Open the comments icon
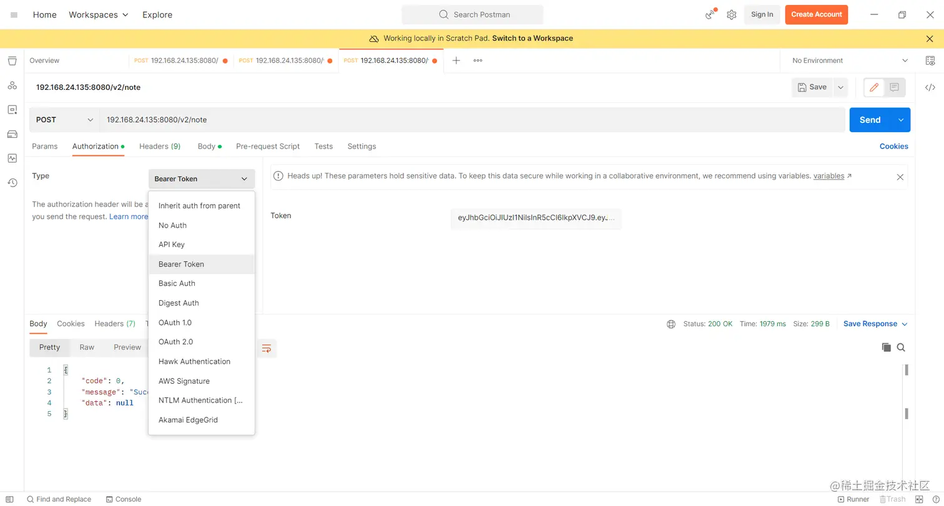This screenshot has width=944, height=506. click(894, 87)
